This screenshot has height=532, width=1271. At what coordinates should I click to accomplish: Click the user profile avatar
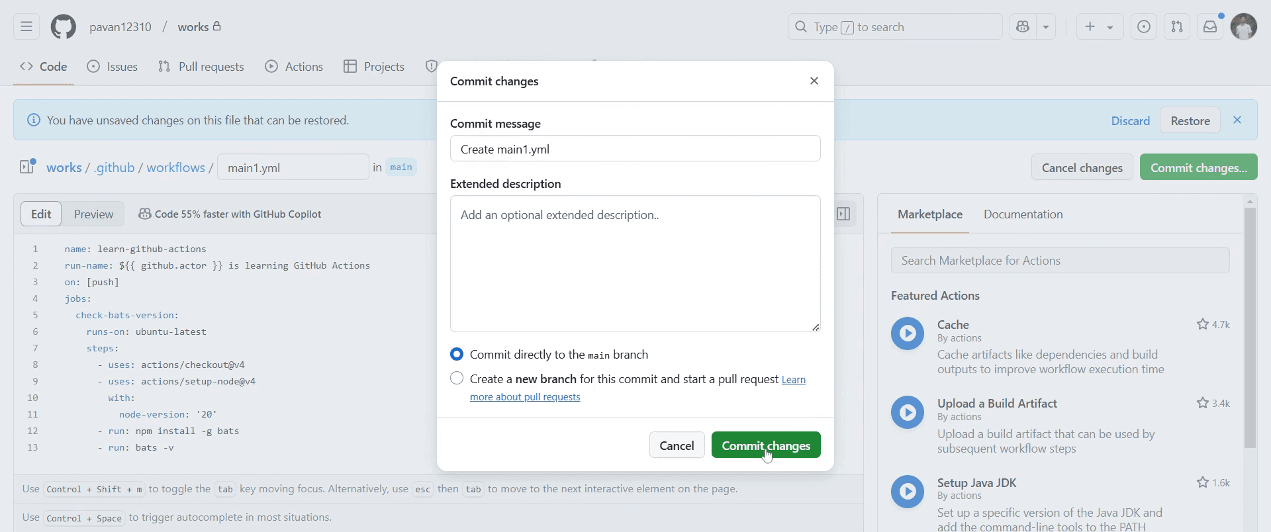[x=1243, y=27]
